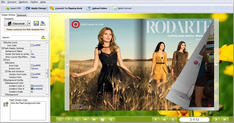The width and height of the screenshot is (234, 123).
Task: Go to the last page with double arrow
Action: pyautogui.click(x=225, y=120)
